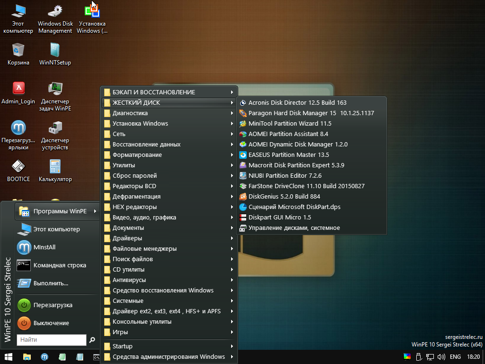Viewport: 485px width, 364px height.
Task: Open Документы menu entry
Action: pos(169,228)
